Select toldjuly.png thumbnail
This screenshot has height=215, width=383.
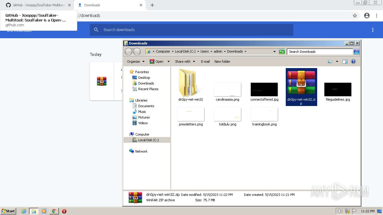pyautogui.click(x=227, y=114)
